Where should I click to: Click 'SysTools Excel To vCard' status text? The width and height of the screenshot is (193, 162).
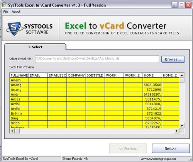20,159
